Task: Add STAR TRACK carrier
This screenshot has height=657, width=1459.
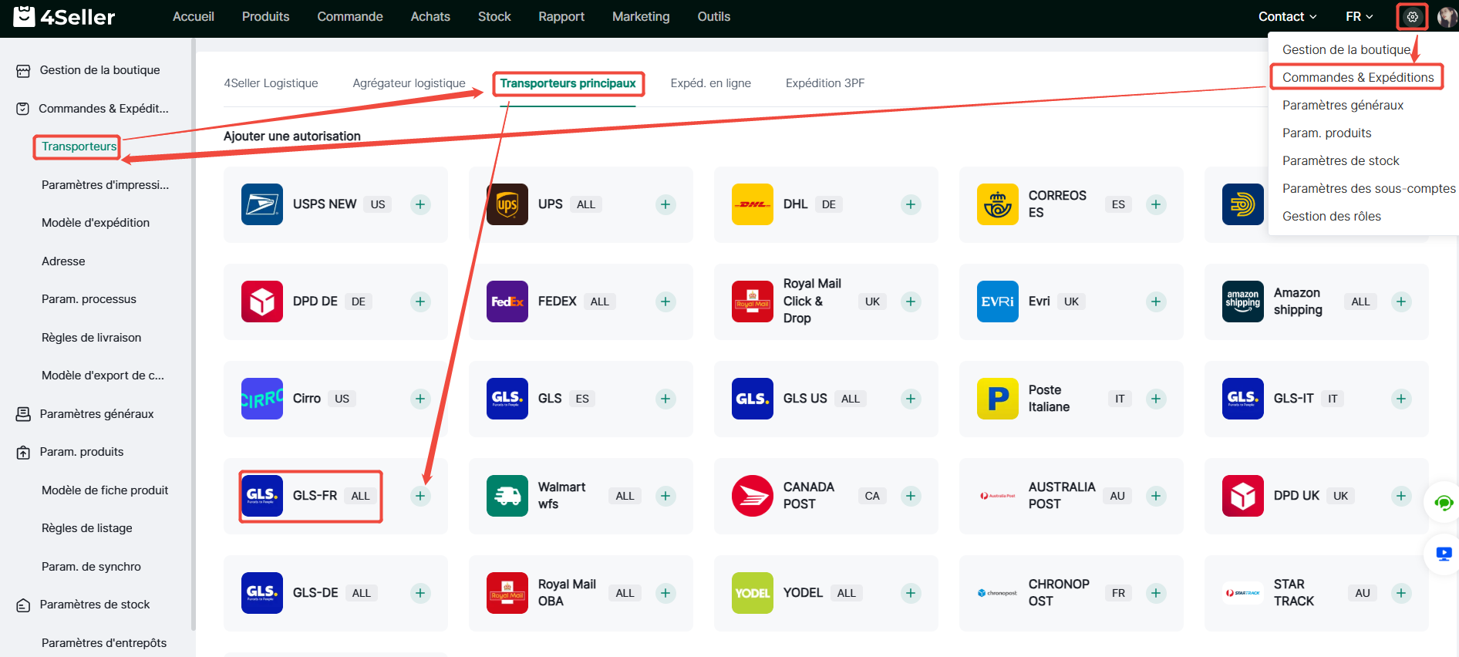Action: tap(1401, 593)
